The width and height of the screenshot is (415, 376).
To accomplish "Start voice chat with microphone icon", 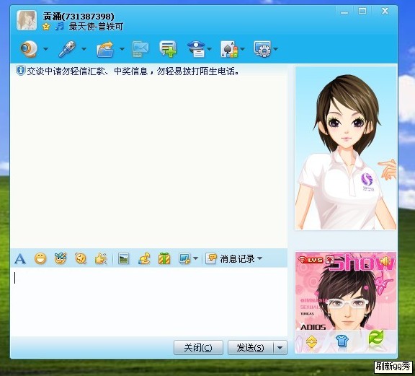I will pos(67,49).
